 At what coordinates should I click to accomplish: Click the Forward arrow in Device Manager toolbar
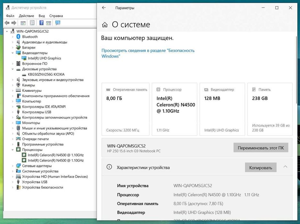click(14, 23)
